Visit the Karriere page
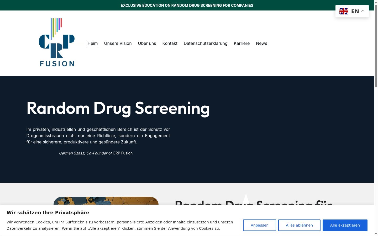Image resolution: width=378 pixels, height=236 pixels. tap(242, 43)
